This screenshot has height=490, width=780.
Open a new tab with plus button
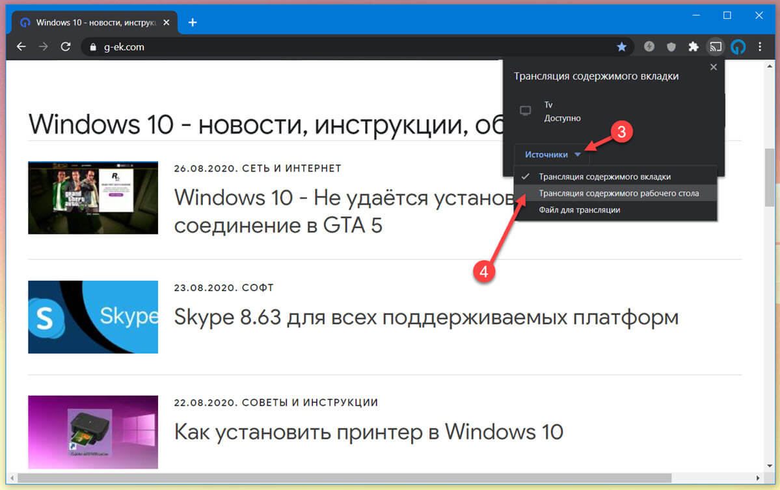tap(193, 22)
